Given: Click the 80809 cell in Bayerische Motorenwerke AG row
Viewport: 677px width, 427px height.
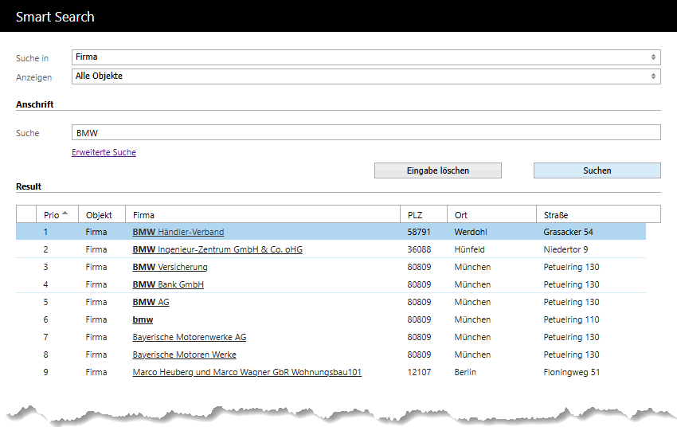Looking at the screenshot, I should [x=419, y=337].
